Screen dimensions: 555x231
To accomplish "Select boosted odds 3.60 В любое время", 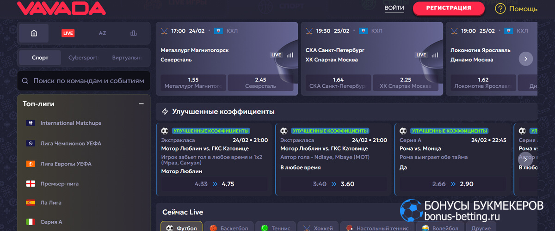I will tap(334, 184).
